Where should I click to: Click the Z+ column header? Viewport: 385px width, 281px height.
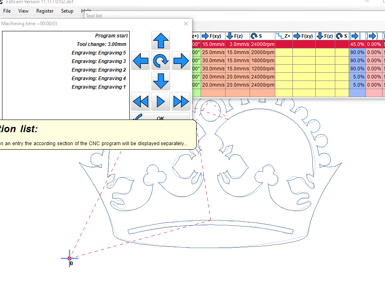point(283,36)
